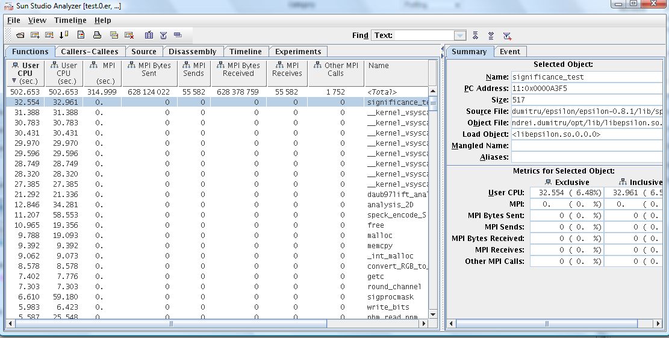This screenshot has height=338, width=669.
Task: Click the Add Experiment toolbar icon
Action: pyautogui.click(x=36, y=36)
